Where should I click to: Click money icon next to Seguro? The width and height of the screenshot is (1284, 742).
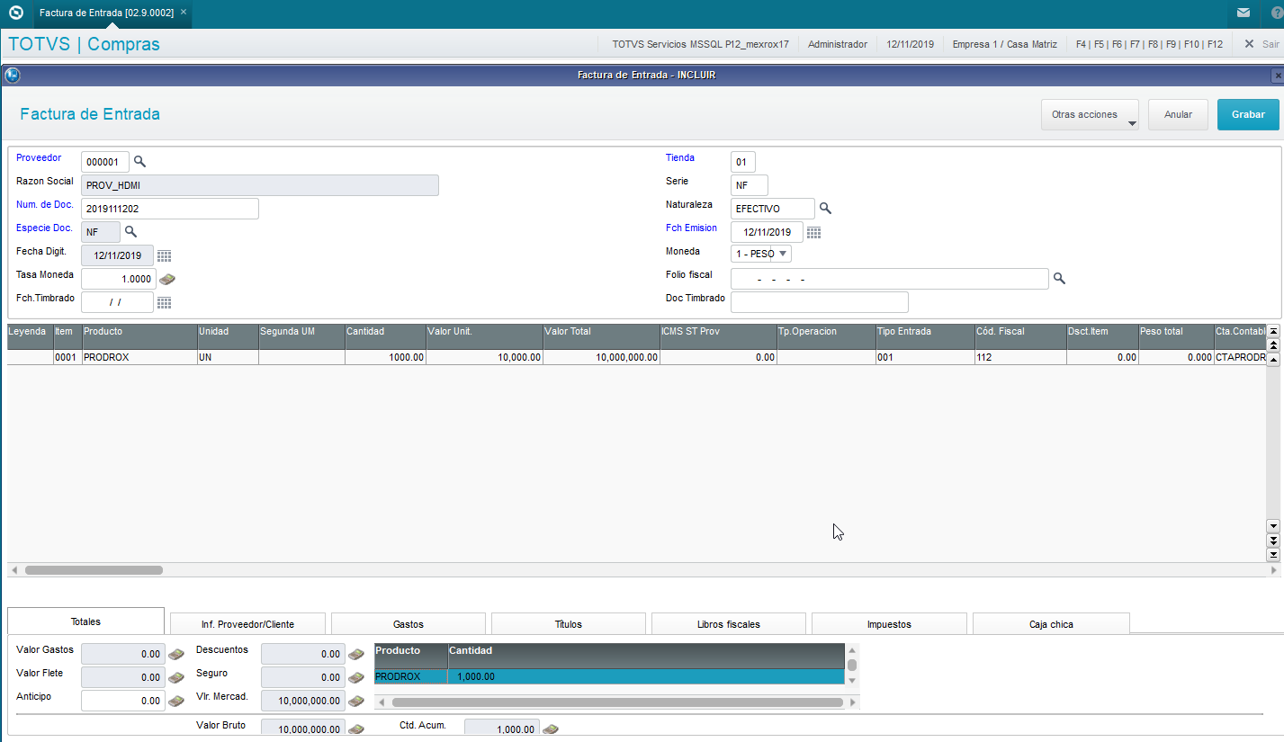[355, 677]
